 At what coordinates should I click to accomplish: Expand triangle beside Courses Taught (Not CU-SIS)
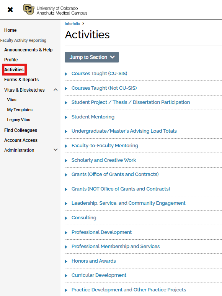66,88
